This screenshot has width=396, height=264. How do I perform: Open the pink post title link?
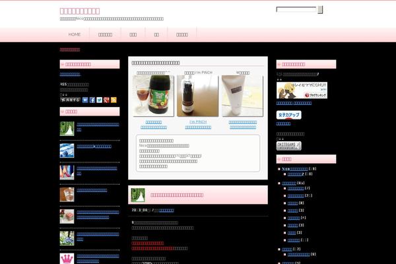[x=177, y=195]
